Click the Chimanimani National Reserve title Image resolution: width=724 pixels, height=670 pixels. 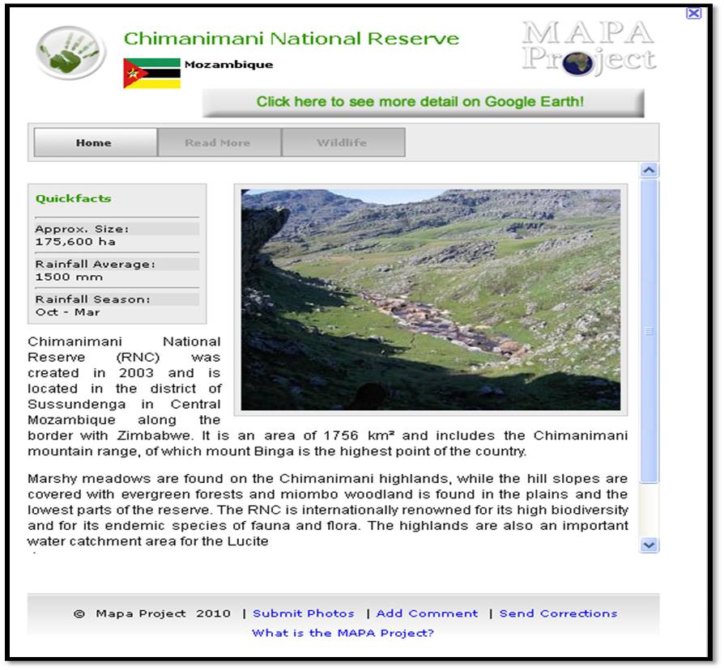(x=292, y=39)
